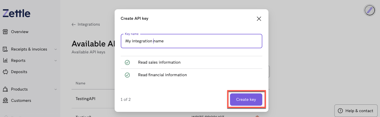Click the Receipts & invoices sidebar icon
This screenshot has height=117, width=380.
coord(5,49)
